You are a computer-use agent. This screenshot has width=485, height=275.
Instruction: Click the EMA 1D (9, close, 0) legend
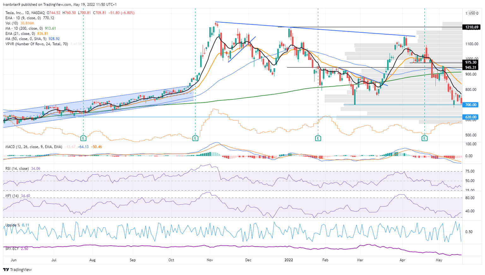click(30, 18)
